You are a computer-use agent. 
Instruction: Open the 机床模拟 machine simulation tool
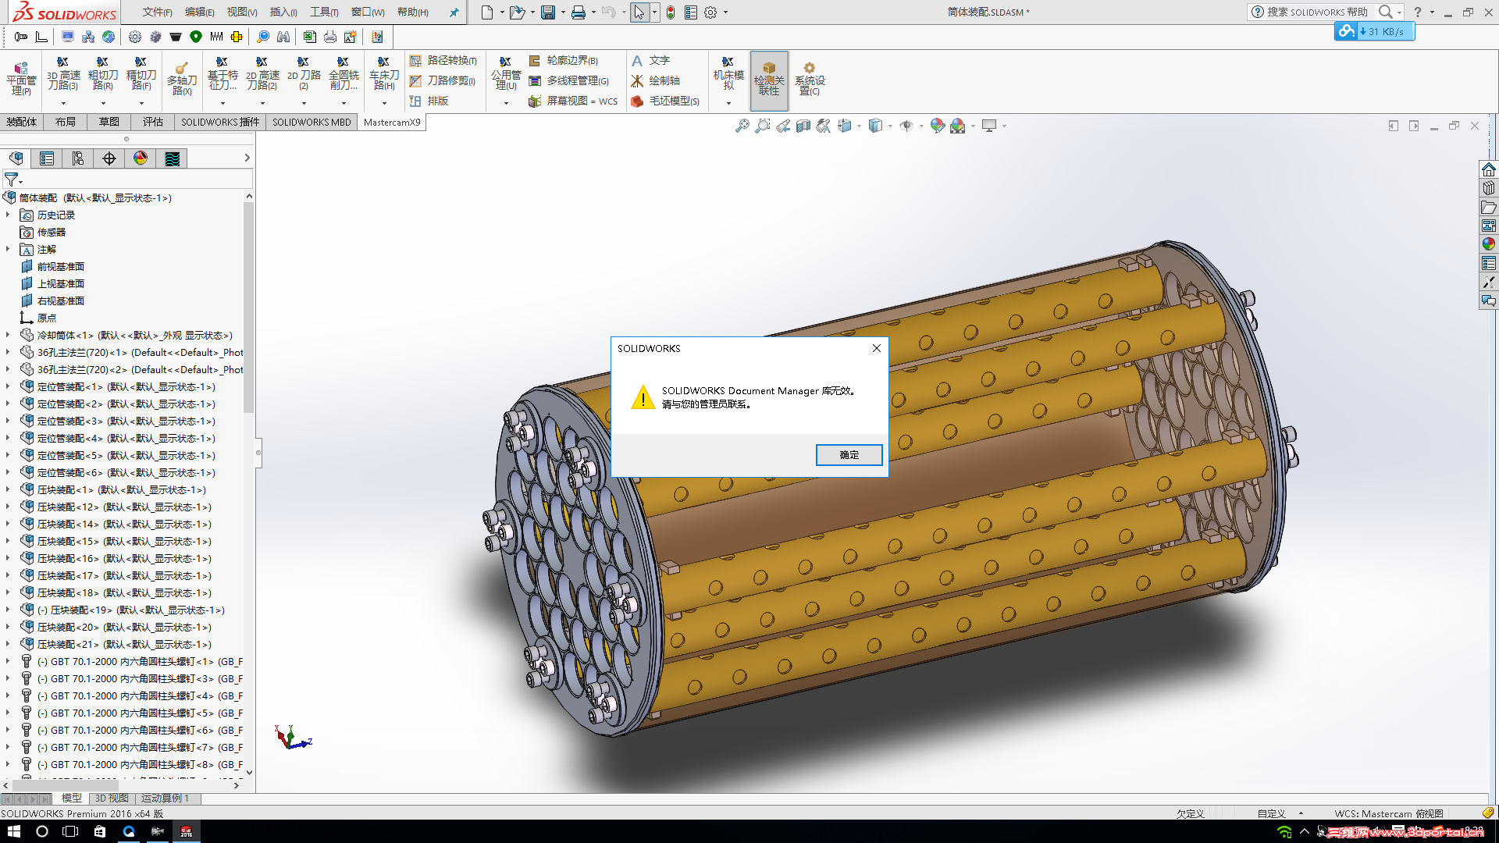tap(728, 74)
